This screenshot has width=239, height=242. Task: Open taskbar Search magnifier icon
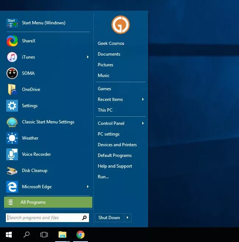pyautogui.click(x=26, y=235)
